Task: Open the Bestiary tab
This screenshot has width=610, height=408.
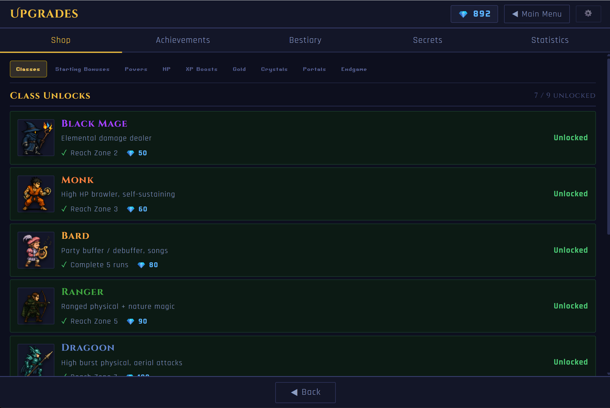Action: tap(305, 40)
